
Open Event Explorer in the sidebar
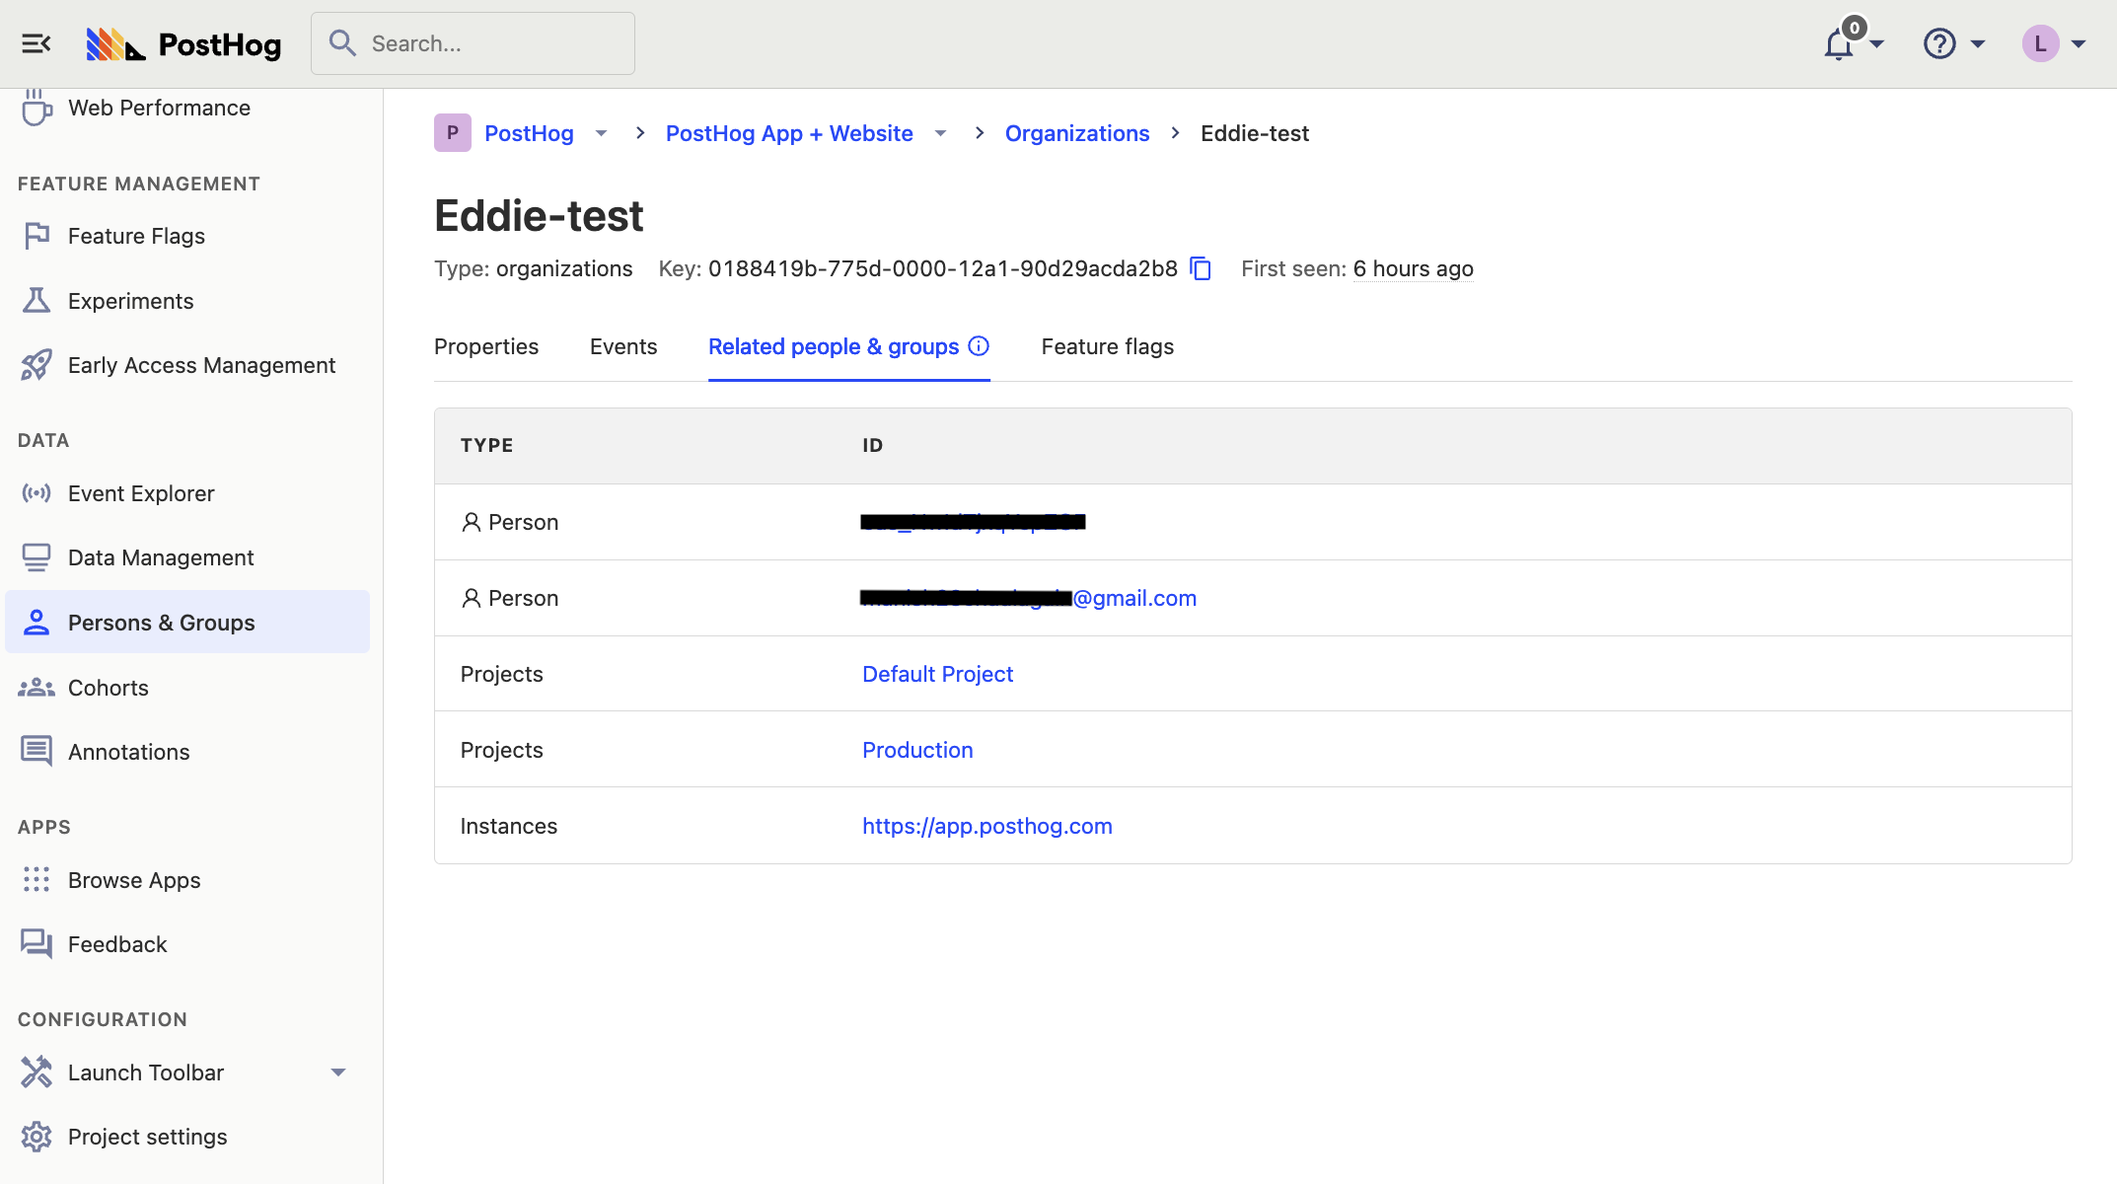(141, 493)
